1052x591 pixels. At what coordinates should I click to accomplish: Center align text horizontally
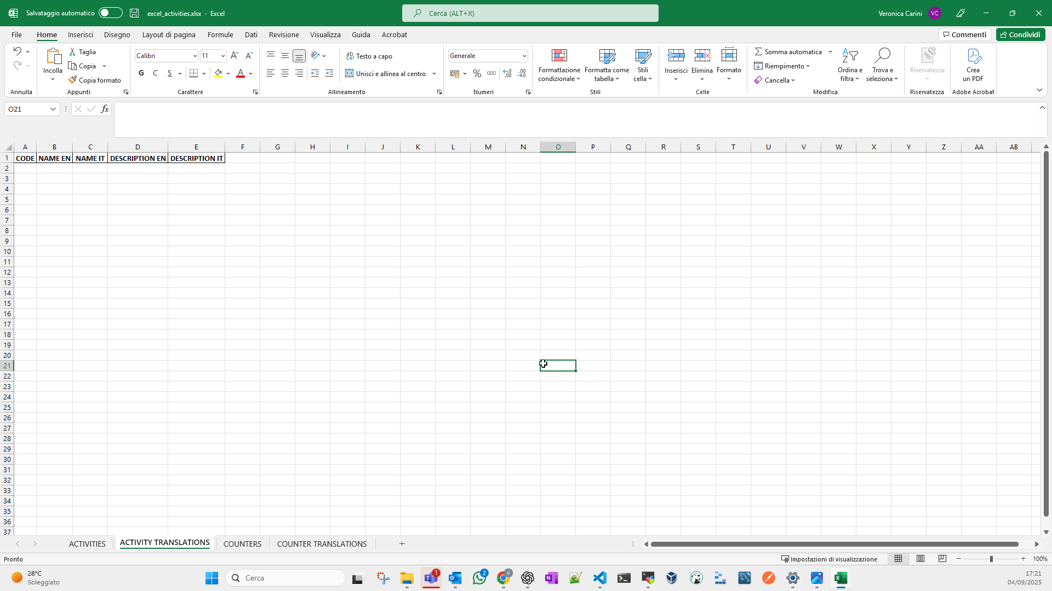point(285,73)
